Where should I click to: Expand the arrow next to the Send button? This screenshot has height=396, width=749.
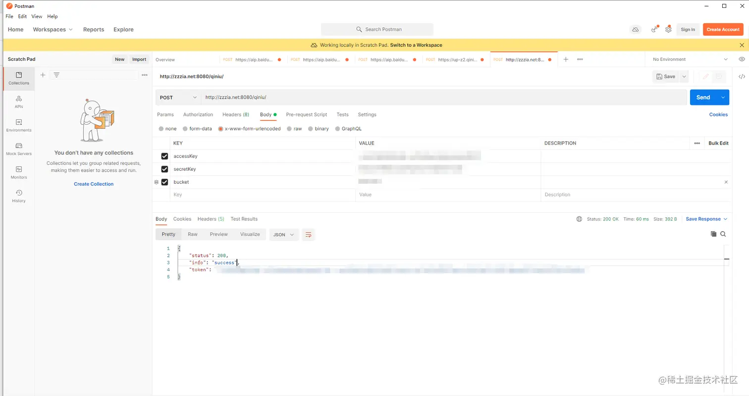(723, 98)
